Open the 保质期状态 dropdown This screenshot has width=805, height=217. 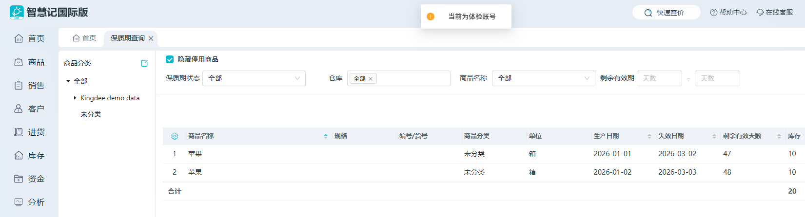pos(254,78)
